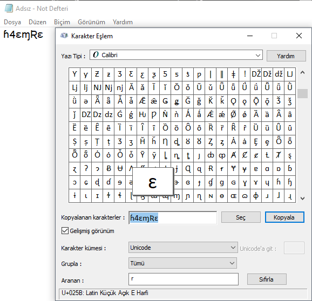
Task: Select the Ȟ H with caron character
Action: [x=143, y=142]
